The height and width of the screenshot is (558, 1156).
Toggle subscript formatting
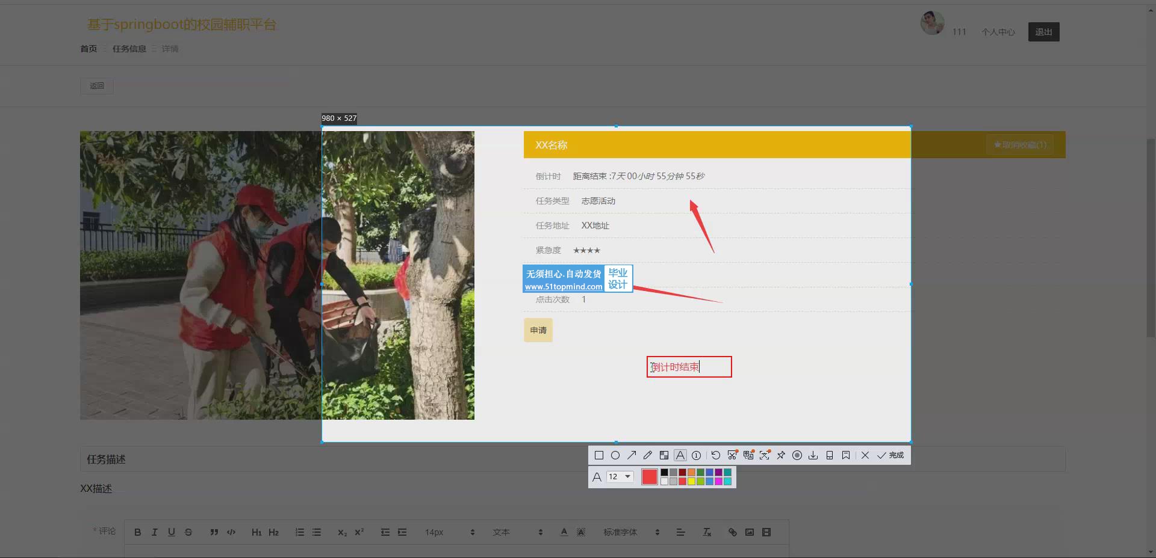[342, 532]
